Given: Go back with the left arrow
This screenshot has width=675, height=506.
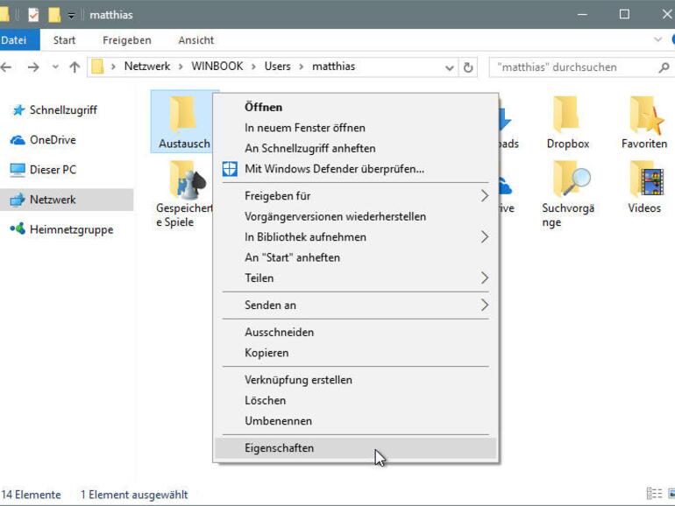Looking at the screenshot, I should click(6, 67).
